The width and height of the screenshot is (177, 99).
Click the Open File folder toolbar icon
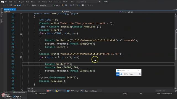tap(15, 5)
